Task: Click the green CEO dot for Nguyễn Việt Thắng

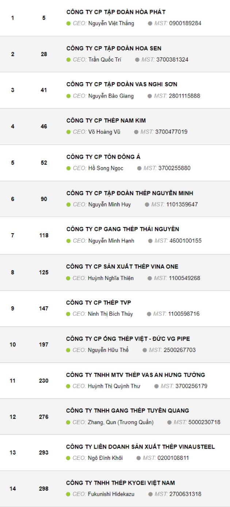Action: click(68, 23)
